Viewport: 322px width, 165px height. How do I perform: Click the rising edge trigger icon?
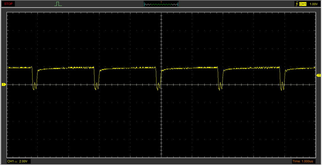[x=296, y=4]
